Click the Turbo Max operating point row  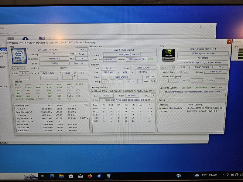(52, 115)
